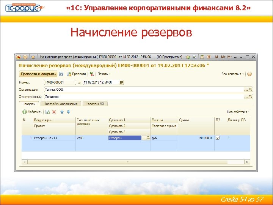The height and width of the screenshot is (205, 273).
Task: Save the document with diskette icon
Action: point(61,74)
